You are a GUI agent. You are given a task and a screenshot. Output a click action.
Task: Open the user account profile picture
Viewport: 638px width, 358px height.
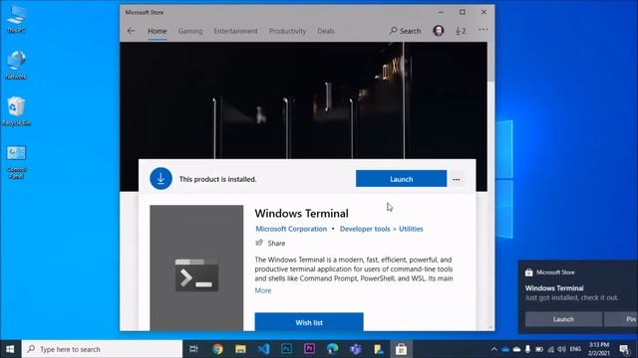point(439,31)
